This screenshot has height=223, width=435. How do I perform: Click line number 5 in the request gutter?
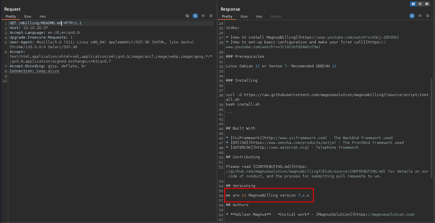click(6, 42)
